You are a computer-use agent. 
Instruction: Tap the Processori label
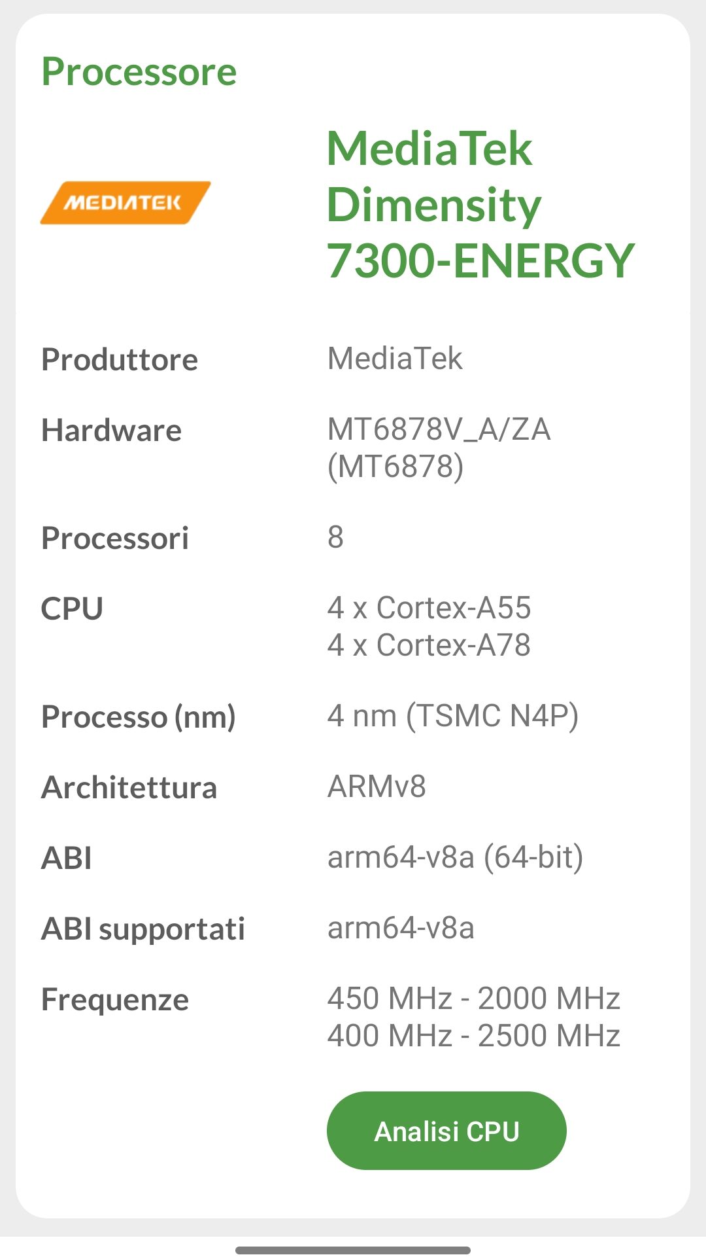115,539
